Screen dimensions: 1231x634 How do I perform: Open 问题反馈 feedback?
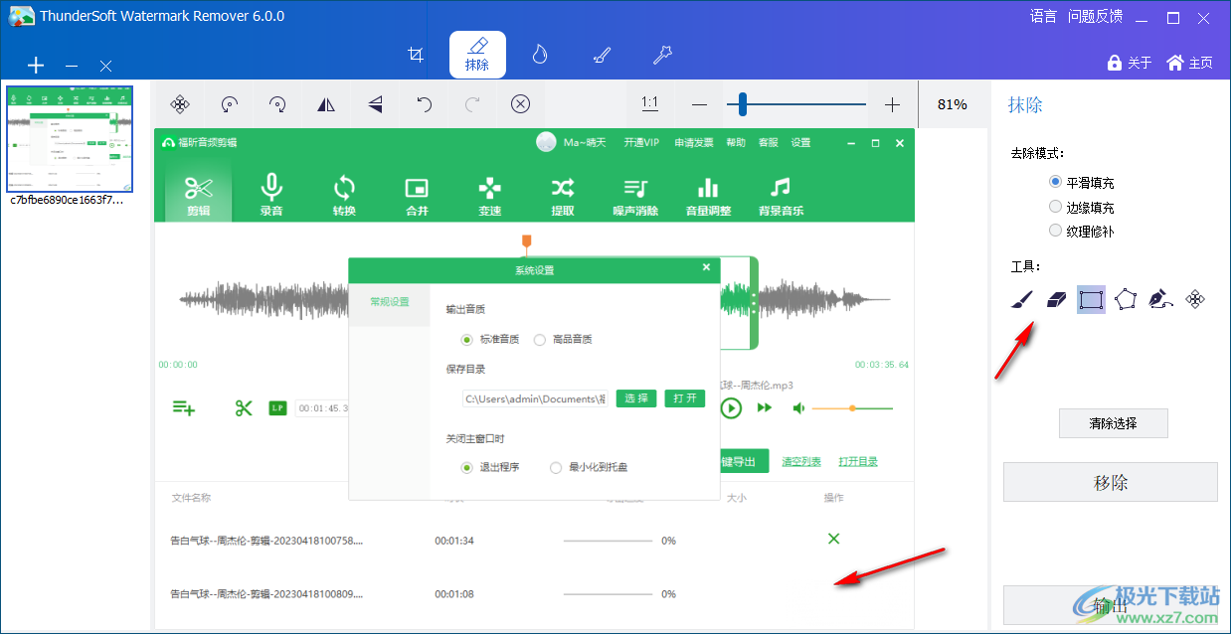pyautogui.click(x=1095, y=16)
